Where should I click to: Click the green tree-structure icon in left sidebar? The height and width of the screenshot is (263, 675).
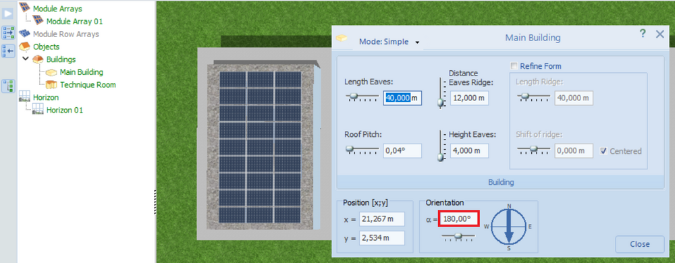click(8, 86)
